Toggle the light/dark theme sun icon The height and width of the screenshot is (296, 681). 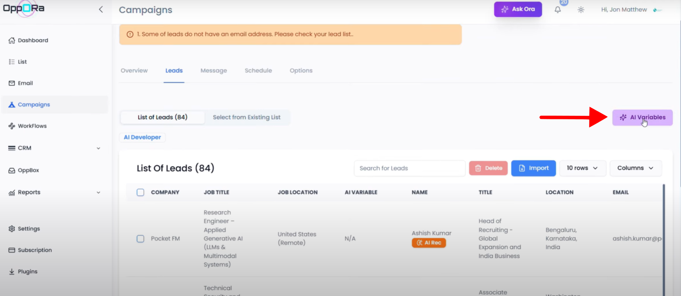click(581, 10)
